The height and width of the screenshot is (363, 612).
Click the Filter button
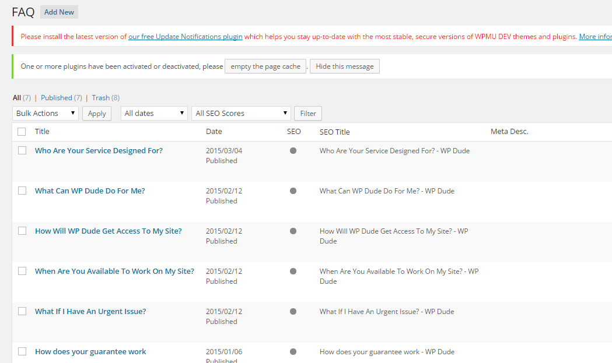point(308,114)
